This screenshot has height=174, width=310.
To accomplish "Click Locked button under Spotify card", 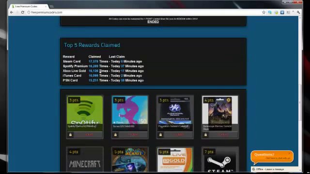I will click(x=88, y=135).
